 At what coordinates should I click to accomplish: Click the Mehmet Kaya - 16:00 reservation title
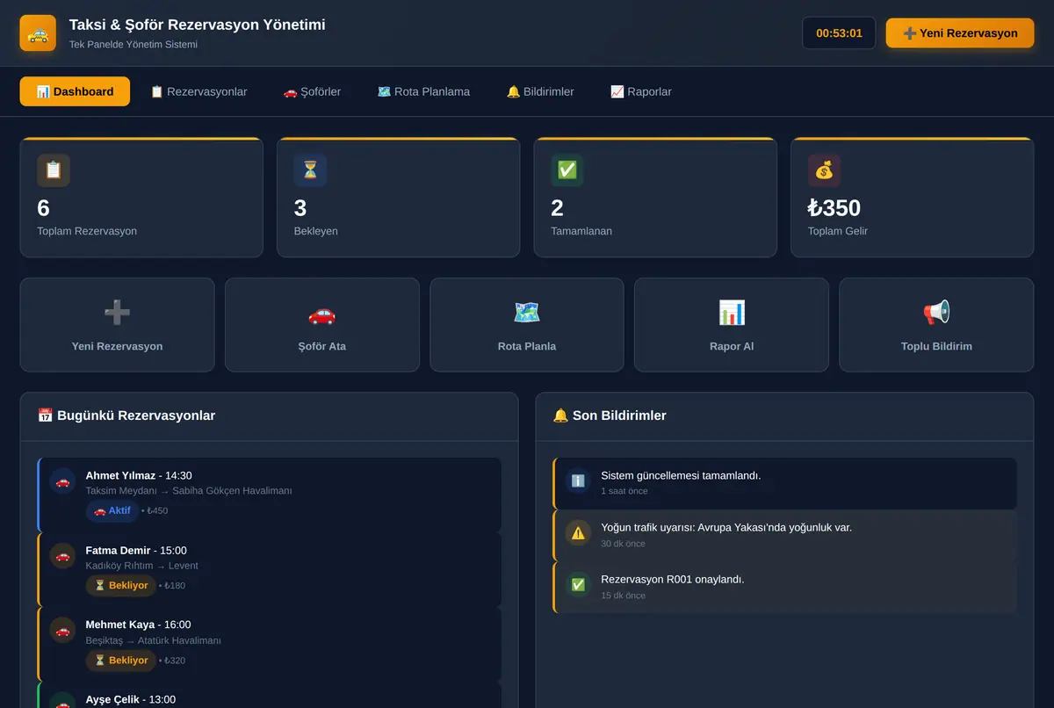[x=138, y=625]
